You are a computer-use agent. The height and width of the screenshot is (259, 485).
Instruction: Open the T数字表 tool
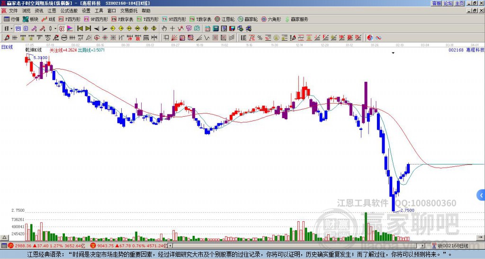pos(200,19)
